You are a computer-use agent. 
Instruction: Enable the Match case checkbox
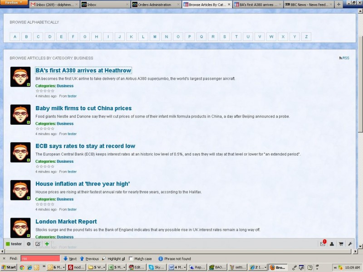click(x=131, y=258)
